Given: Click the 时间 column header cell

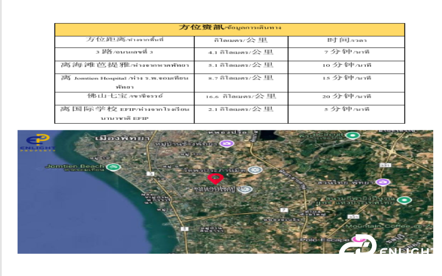Looking at the screenshot, I should click(x=346, y=41).
